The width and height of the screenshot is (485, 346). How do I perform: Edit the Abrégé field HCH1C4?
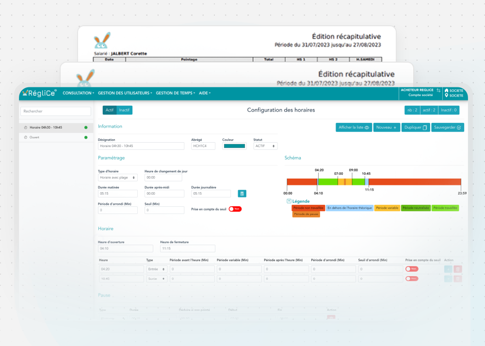click(x=203, y=146)
